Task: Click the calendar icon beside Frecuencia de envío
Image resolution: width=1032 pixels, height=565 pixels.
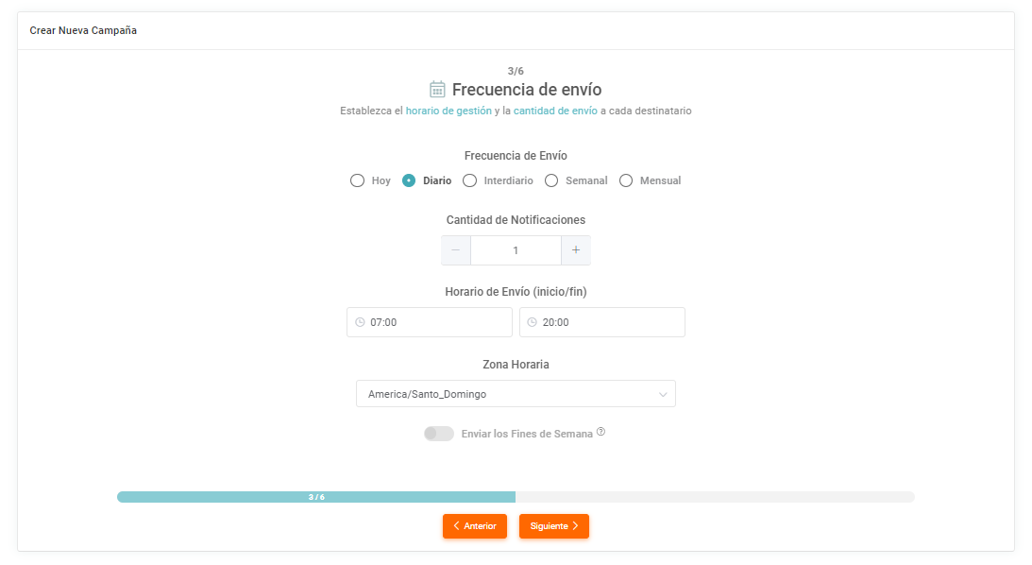Action: pyautogui.click(x=437, y=90)
